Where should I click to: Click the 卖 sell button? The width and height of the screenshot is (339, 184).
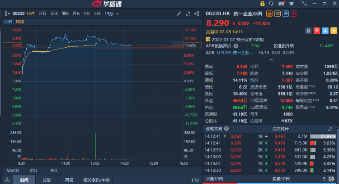tap(325, 31)
